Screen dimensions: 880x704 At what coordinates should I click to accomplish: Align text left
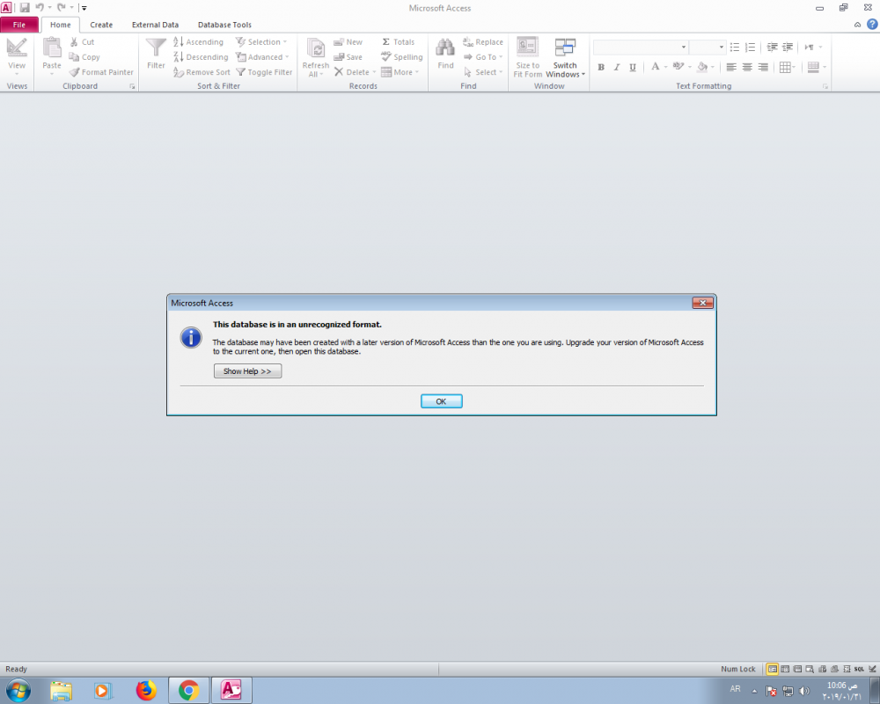click(731, 68)
